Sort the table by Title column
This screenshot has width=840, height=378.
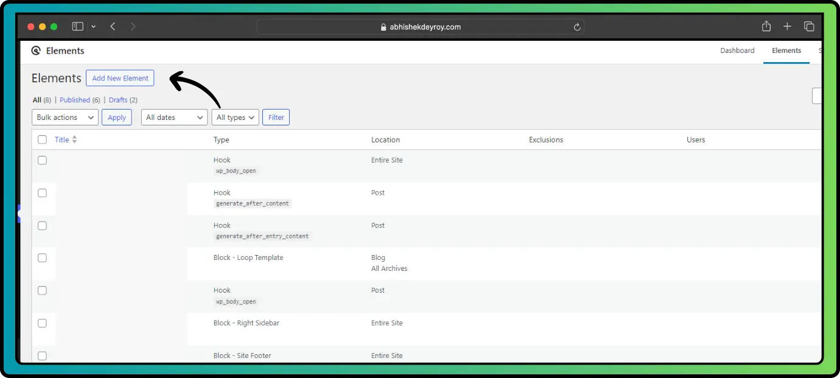(x=62, y=139)
